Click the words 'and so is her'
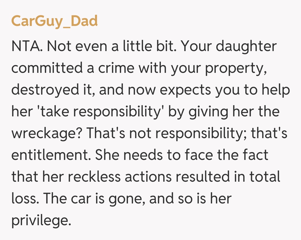The image size is (301, 240). coord(191,199)
